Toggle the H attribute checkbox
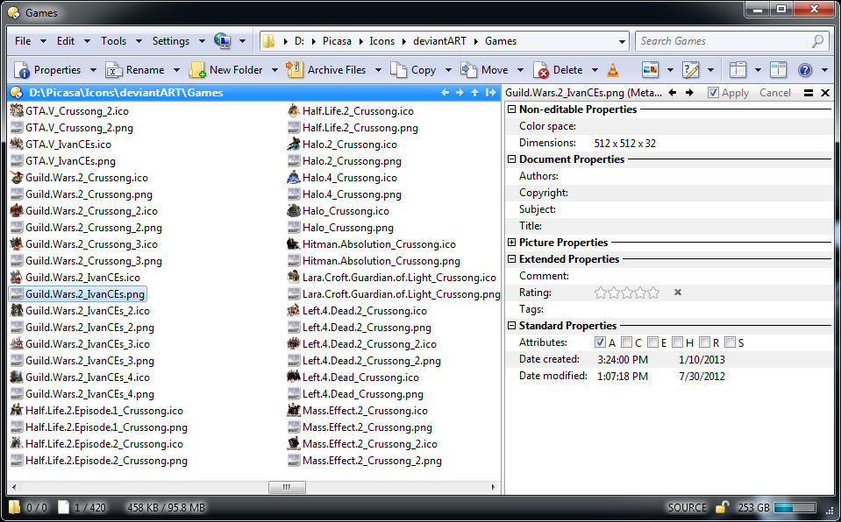 click(677, 342)
